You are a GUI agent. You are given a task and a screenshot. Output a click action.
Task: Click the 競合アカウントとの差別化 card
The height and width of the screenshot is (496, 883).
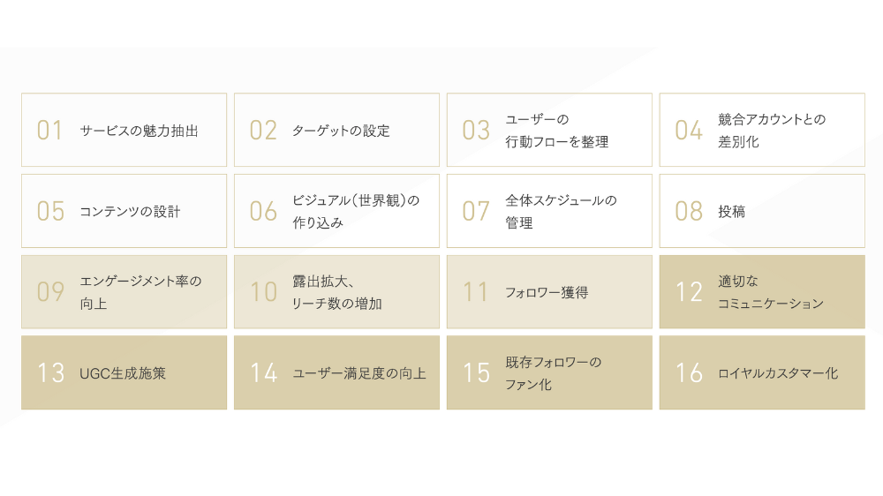coord(762,131)
